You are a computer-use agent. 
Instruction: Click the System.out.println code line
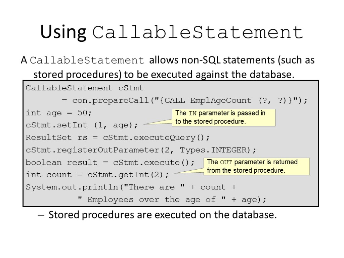[x=131, y=187]
